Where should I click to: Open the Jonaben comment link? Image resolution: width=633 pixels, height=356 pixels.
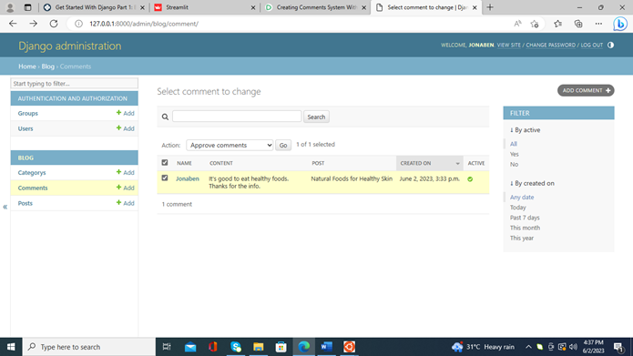pos(188,178)
